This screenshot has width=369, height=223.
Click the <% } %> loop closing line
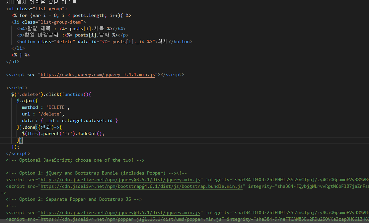click(x=21, y=55)
